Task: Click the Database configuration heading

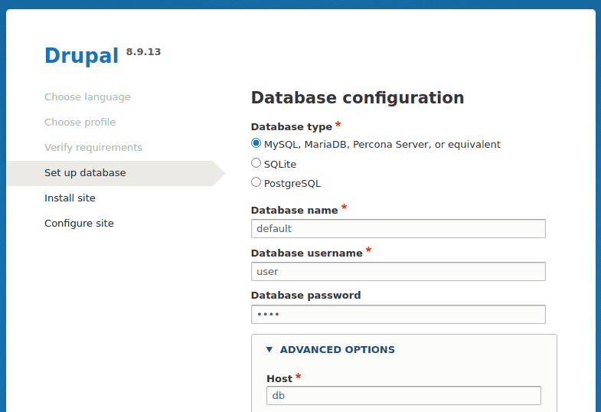Action: coord(358,98)
